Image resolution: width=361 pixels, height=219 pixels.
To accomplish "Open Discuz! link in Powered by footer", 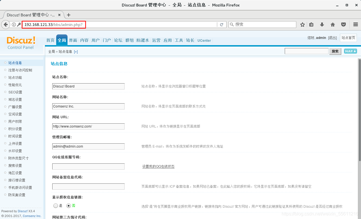I will click(23, 211).
